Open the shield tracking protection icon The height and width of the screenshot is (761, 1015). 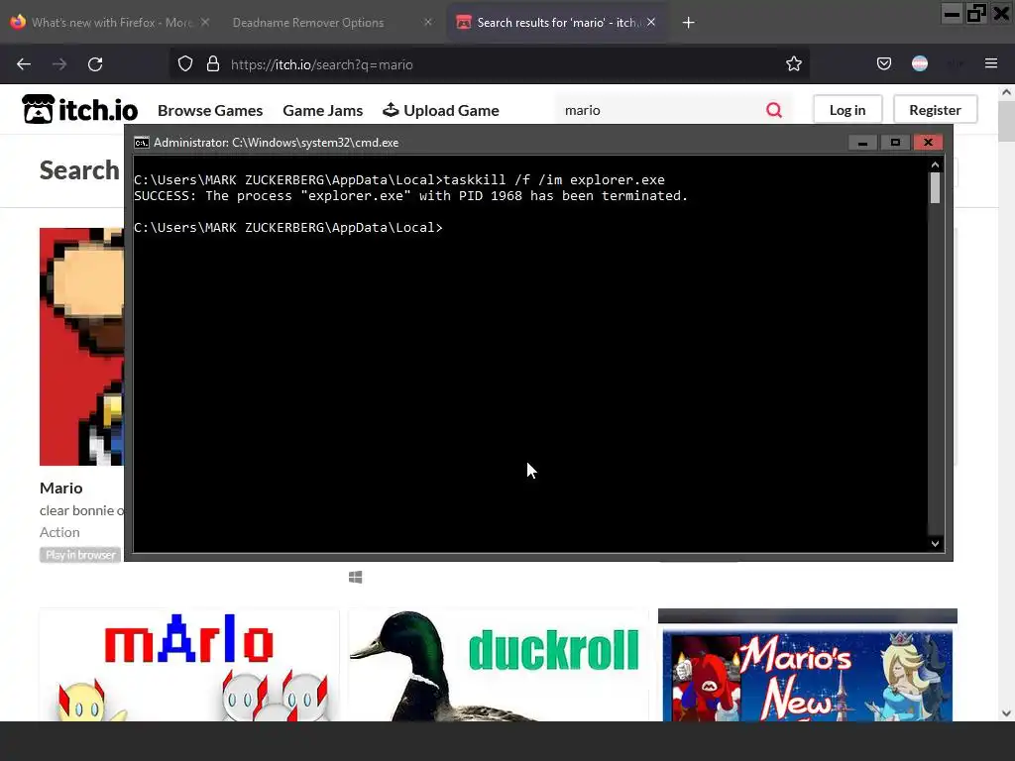(185, 64)
